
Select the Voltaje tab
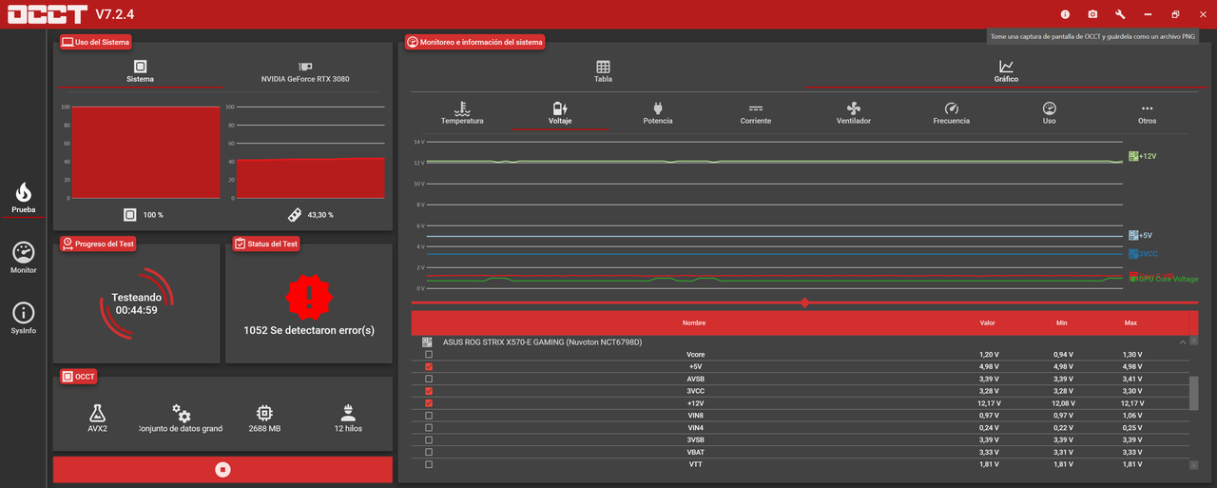(x=560, y=113)
